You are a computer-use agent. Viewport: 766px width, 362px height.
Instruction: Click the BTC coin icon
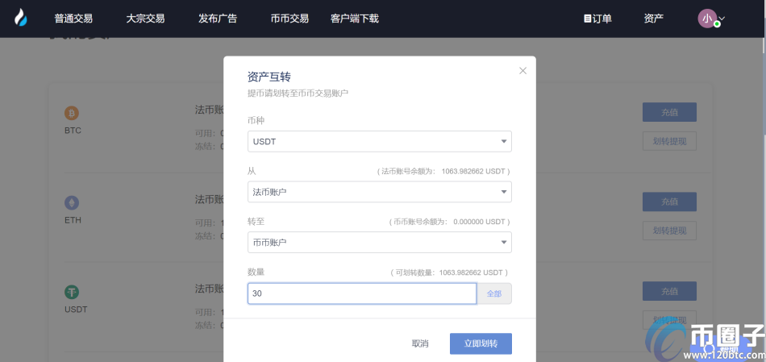pyautogui.click(x=72, y=113)
